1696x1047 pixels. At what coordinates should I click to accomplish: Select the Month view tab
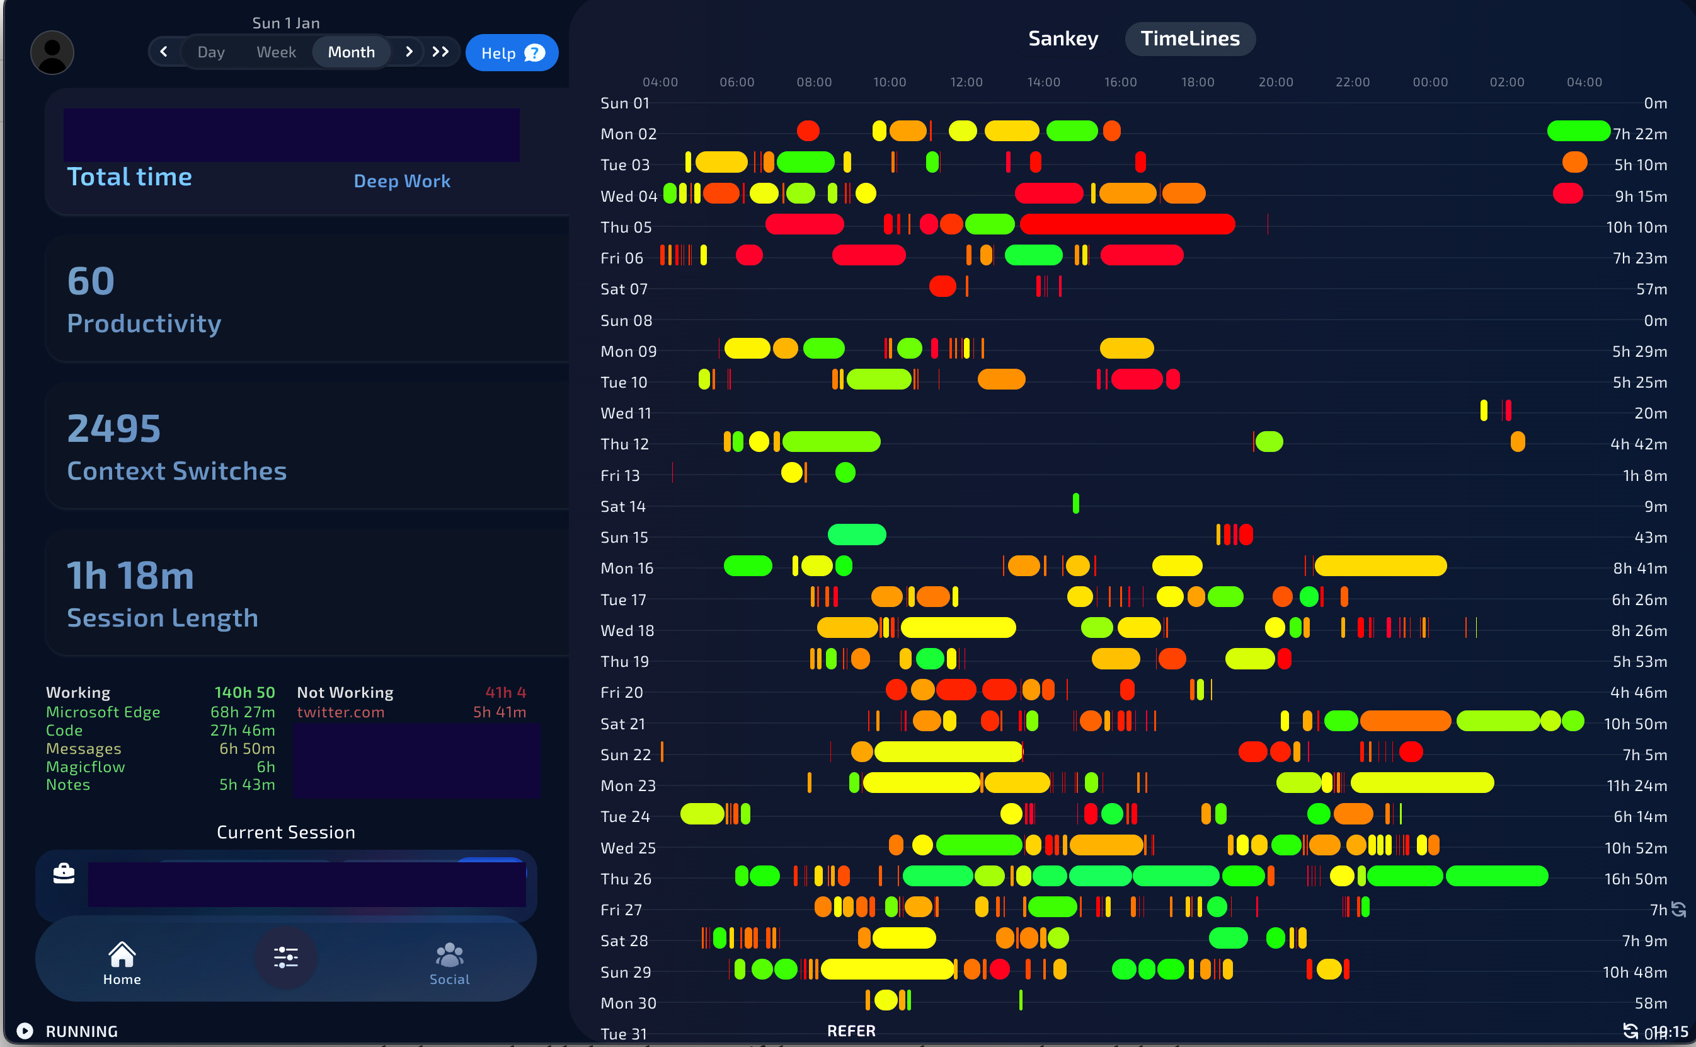tap(351, 52)
